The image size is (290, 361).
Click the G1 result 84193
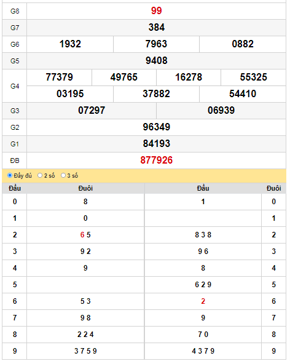click(157, 144)
